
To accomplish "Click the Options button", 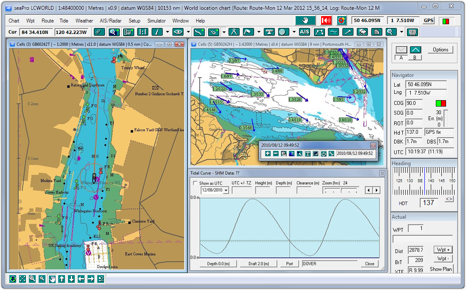I will click(x=441, y=50).
